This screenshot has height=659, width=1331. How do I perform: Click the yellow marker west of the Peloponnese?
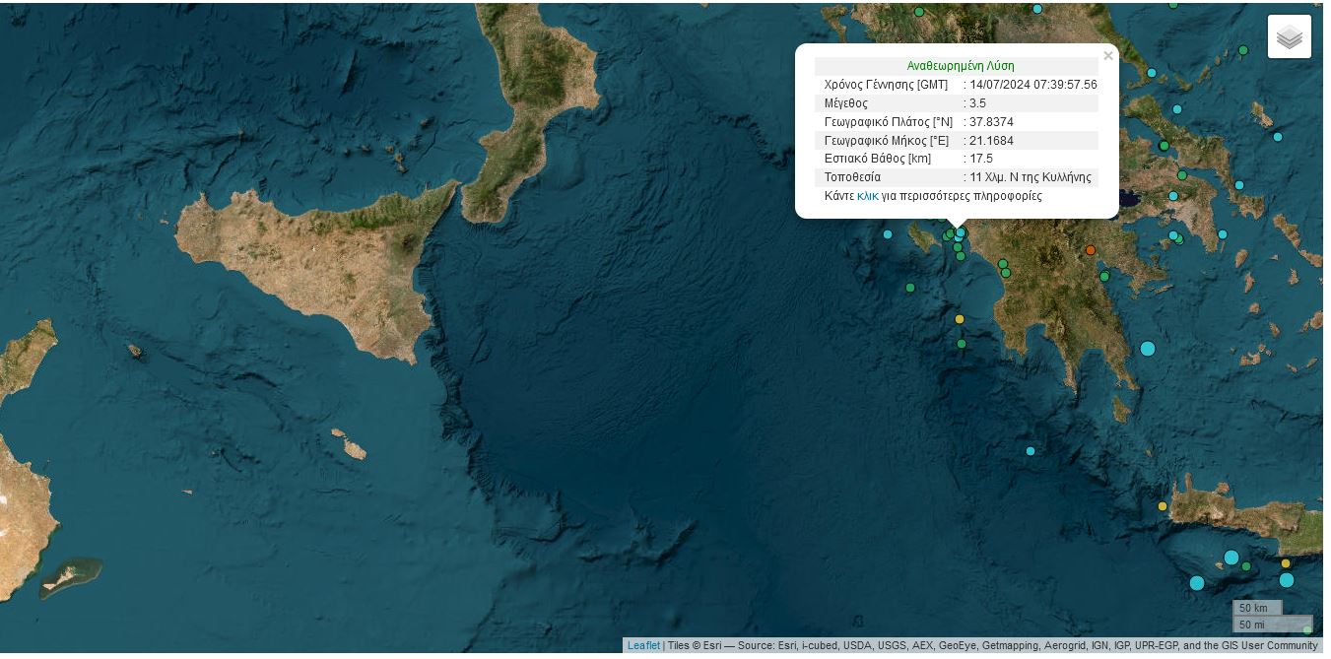click(960, 319)
